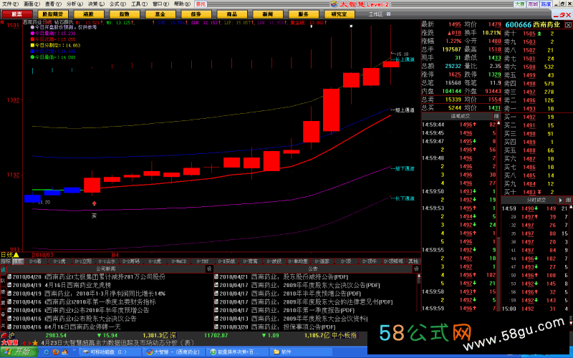Launch Internet Explorer from quick launch
Image resolution: width=573 pixels, height=358 pixels.
tap(47, 352)
